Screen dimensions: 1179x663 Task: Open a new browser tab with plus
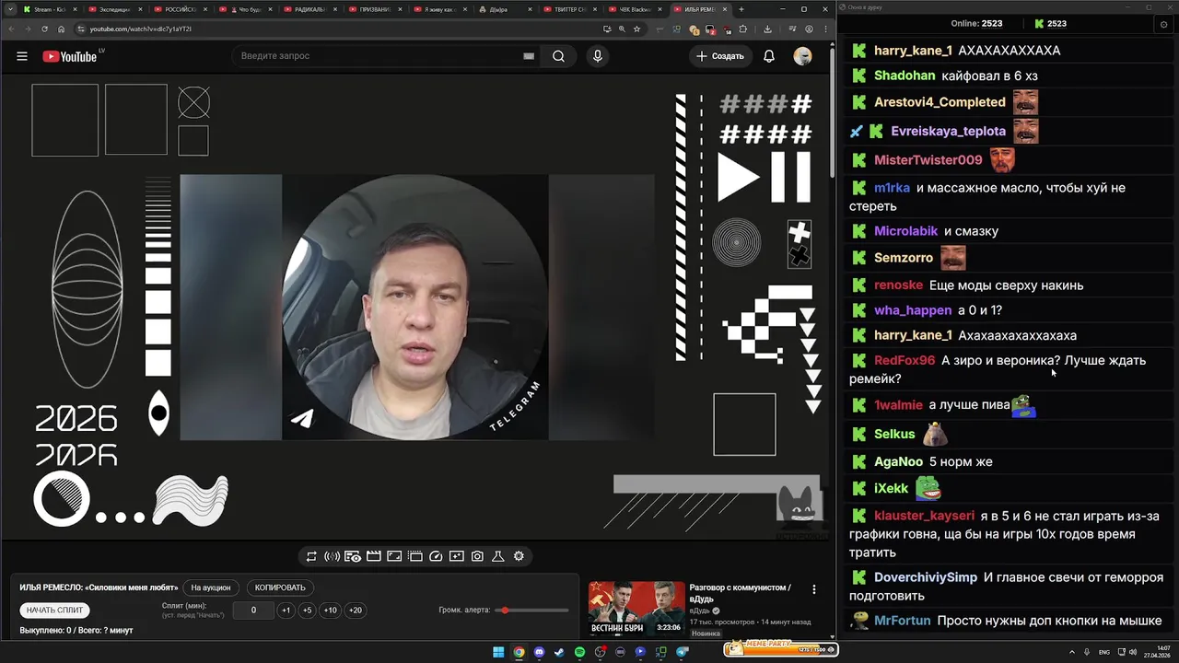(x=741, y=9)
